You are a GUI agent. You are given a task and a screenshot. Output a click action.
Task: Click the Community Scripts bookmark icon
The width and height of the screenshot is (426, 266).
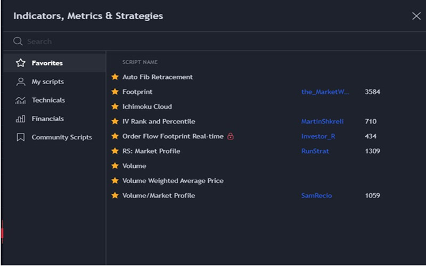click(21, 137)
